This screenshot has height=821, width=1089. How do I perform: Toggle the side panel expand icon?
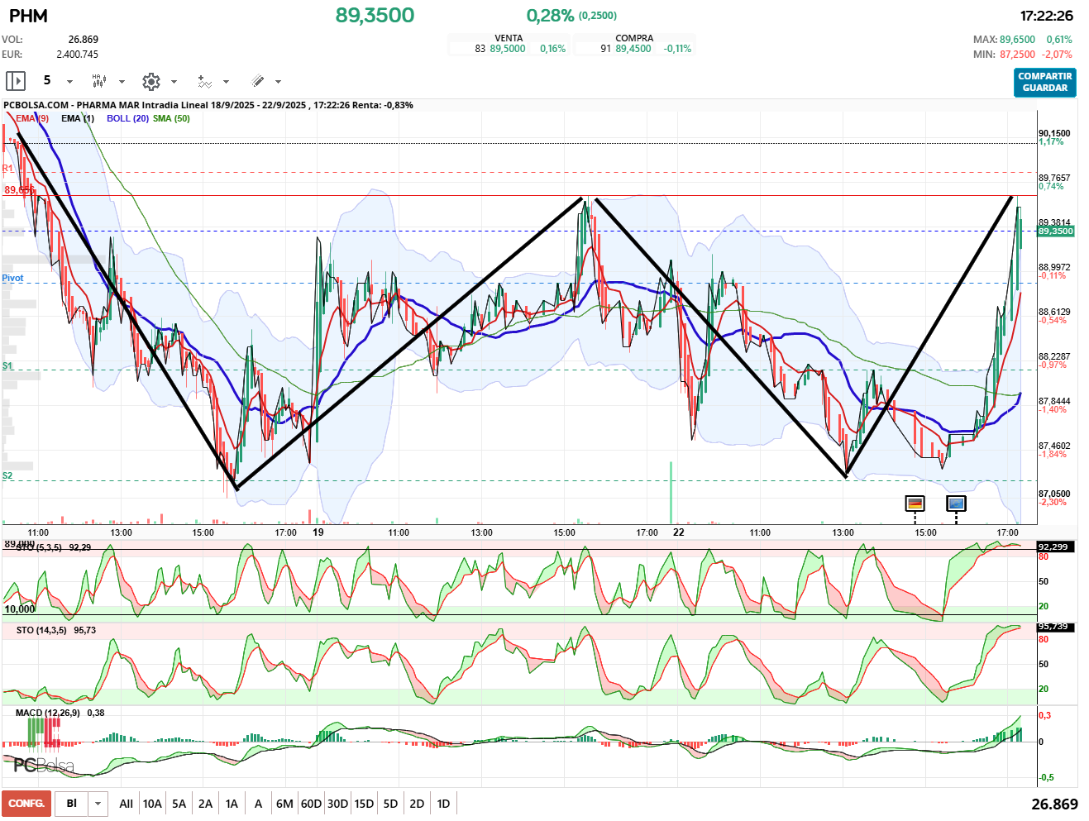point(16,81)
